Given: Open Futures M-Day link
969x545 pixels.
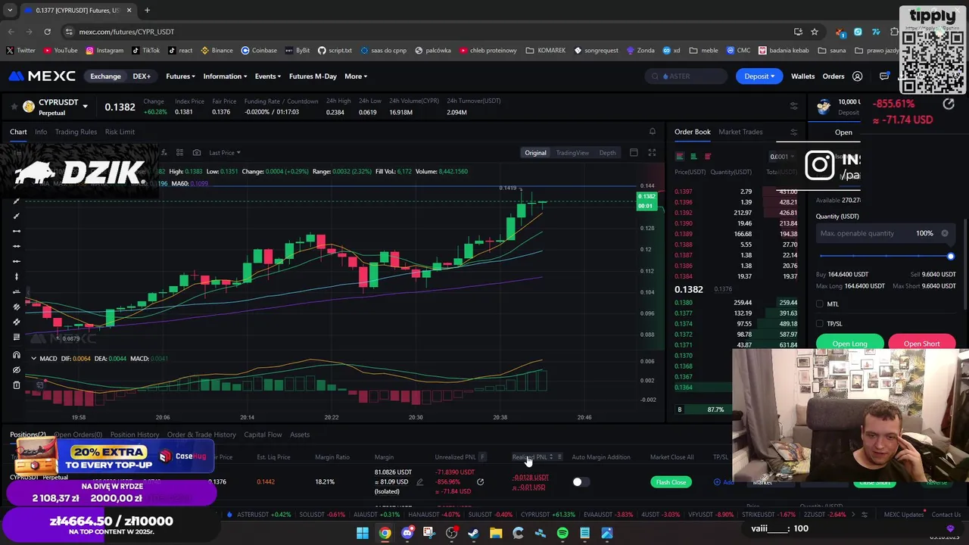Looking at the screenshot, I should 313,76.
